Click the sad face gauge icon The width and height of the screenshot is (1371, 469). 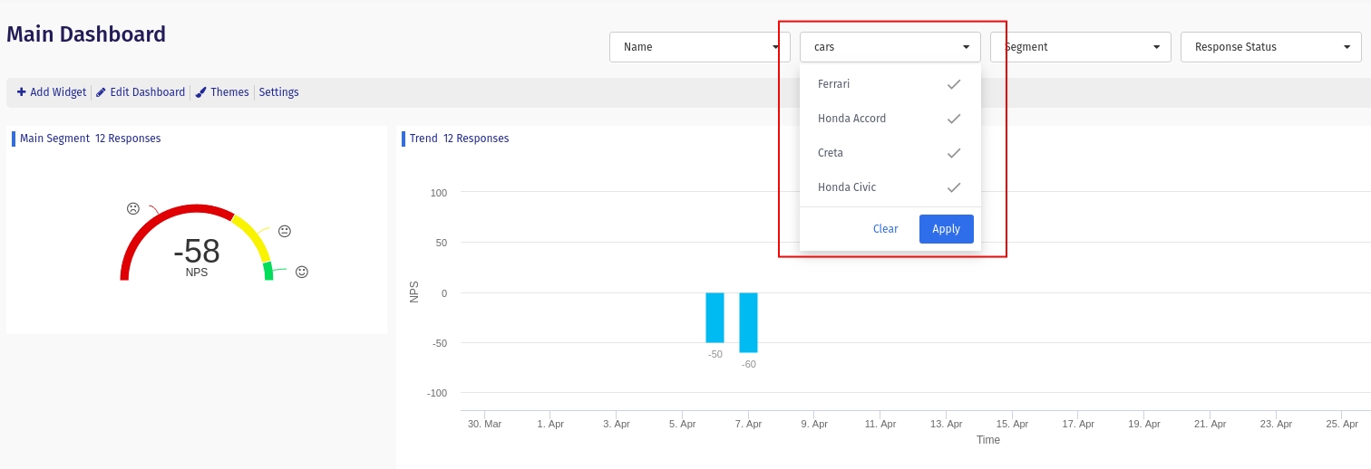(133, 209)
